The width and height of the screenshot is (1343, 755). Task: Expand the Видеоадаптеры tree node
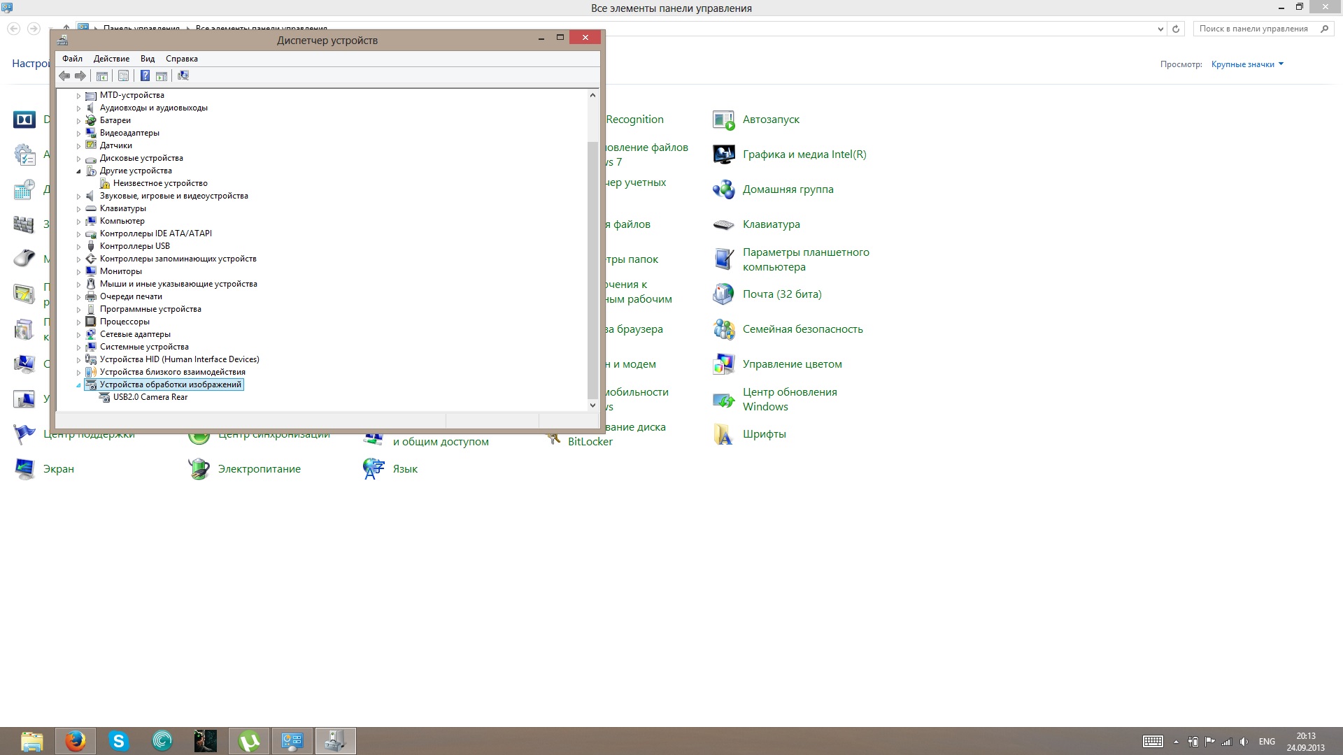coord(79,134)
